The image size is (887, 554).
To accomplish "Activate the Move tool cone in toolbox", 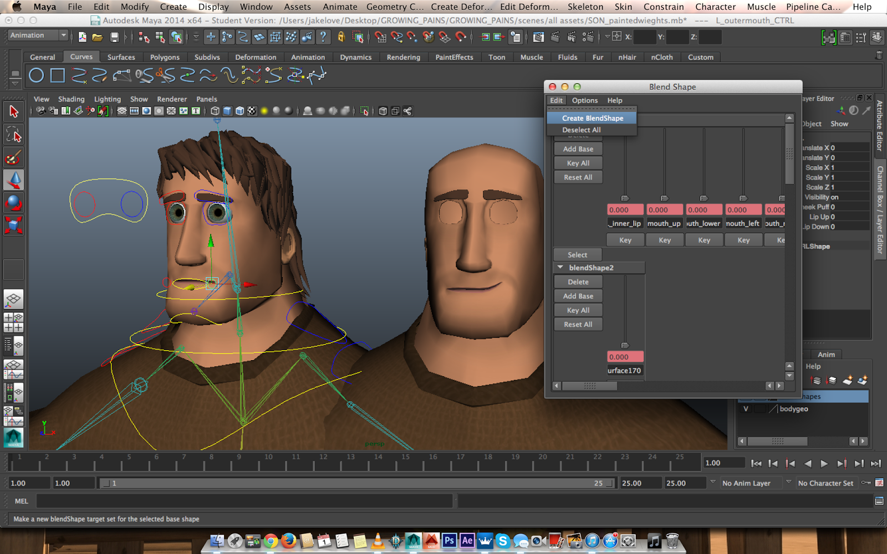I will (x=13, y=180).
